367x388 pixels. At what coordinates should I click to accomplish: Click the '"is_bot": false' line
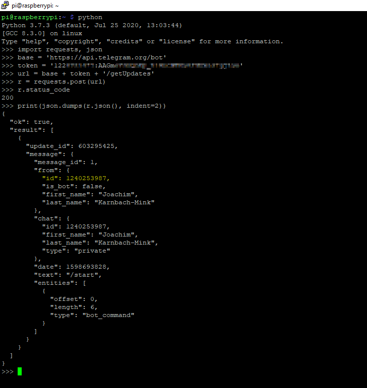click(x=74, y=186)
